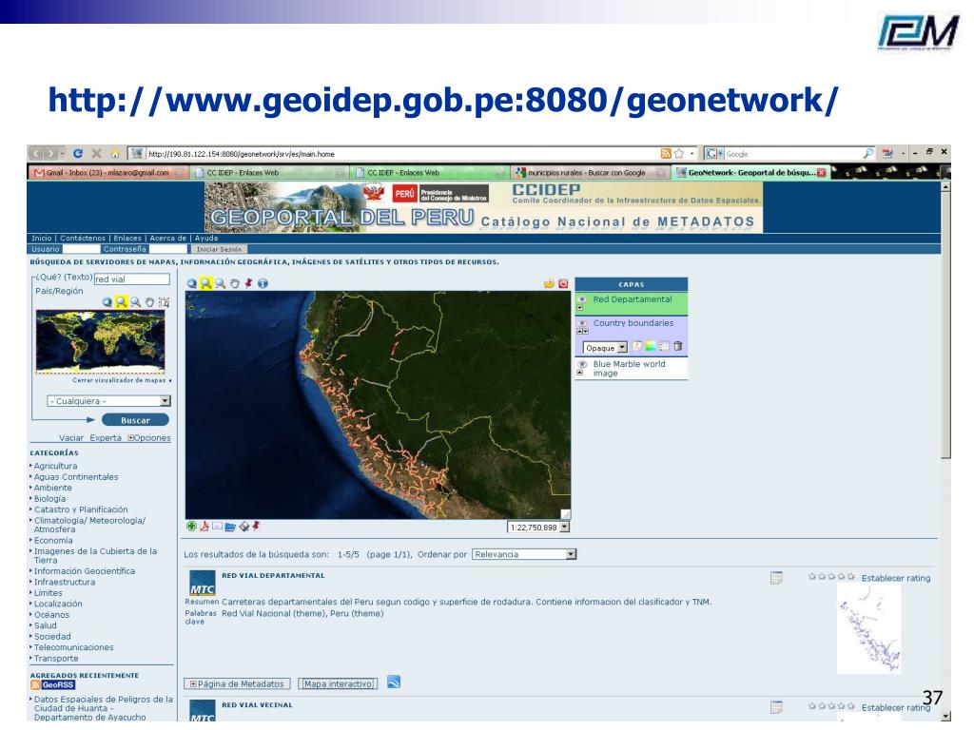
Task: Click the Vaciar link to clear search
Action: tap(70, 438)
